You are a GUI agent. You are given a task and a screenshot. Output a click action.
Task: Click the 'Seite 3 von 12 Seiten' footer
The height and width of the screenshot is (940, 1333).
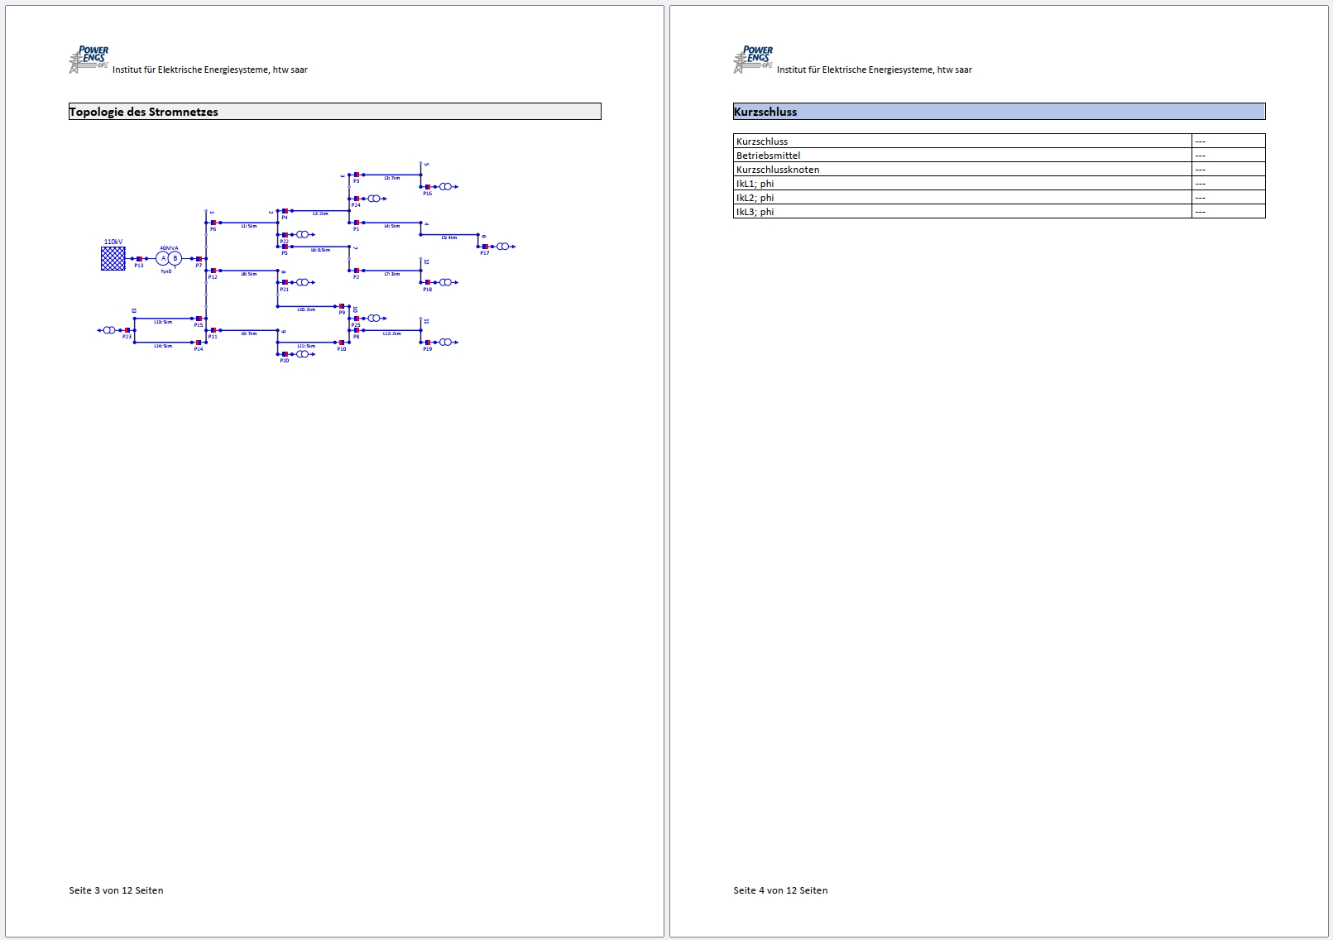click(x=116, y=890)
